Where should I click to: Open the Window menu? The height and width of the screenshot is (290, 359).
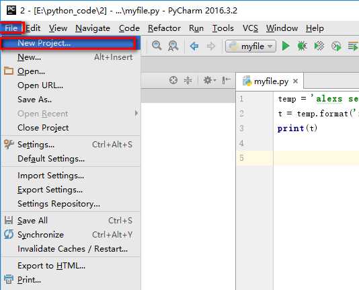(282, 28)
